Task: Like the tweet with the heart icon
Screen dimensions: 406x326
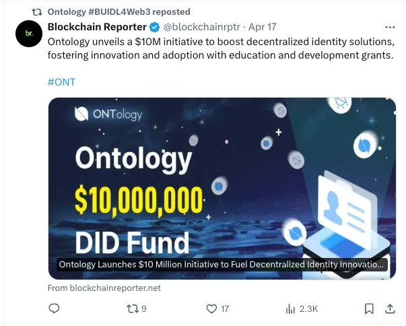Action: [x=211, y=308]
